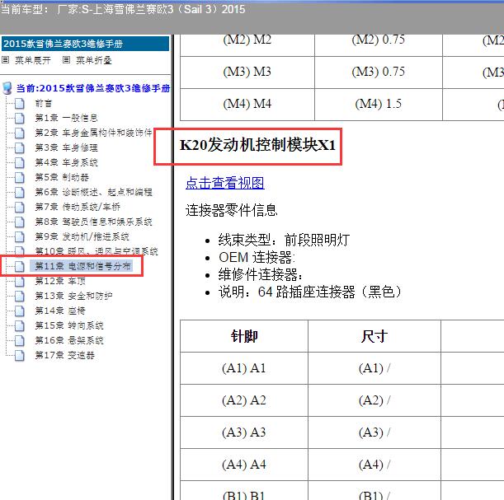Click the page icon beside 第2章 车身金属构件和装饰件

coord(20,133)
